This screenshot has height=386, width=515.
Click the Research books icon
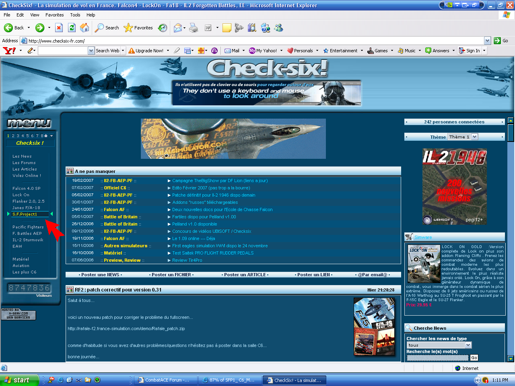click(252, 28)
